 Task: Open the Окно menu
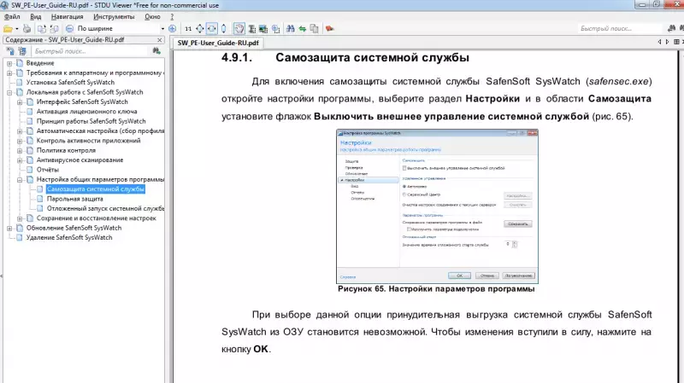click(153, 16)
